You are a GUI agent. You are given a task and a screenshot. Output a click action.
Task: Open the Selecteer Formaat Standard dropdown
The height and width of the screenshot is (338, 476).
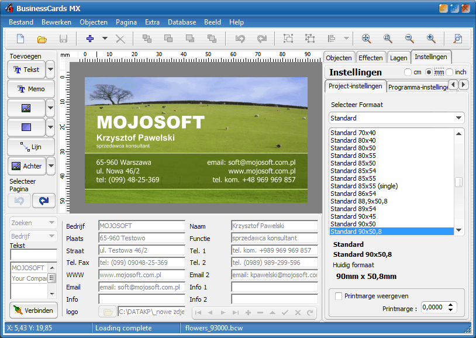(396, 118)
